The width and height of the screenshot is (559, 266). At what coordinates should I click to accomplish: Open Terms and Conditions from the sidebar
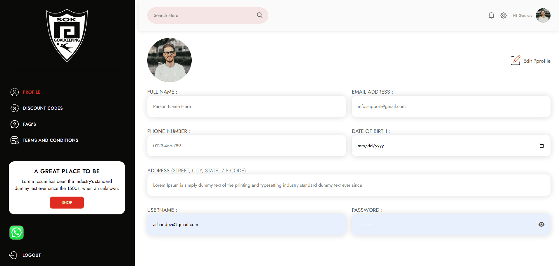50,140
